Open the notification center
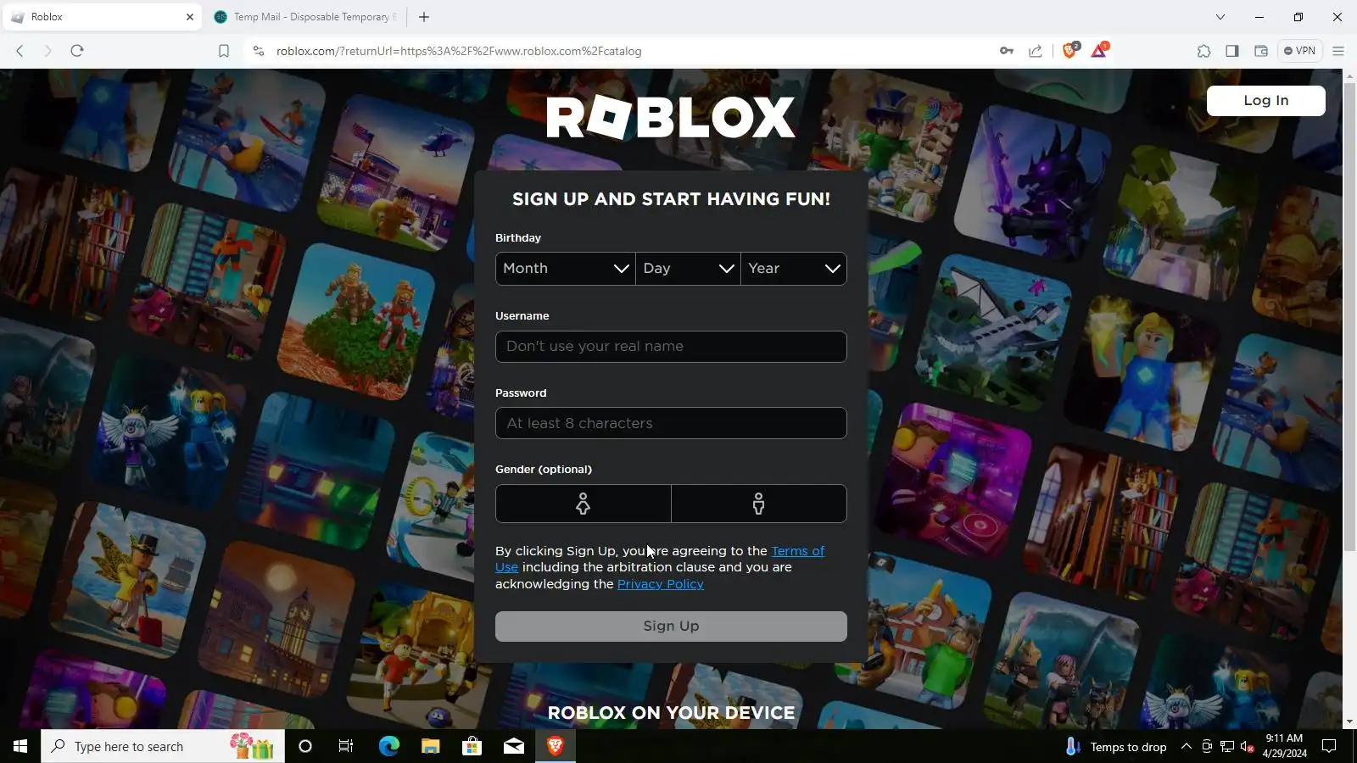Screen dimensions: 1357x763 (x=1329, y=746)
